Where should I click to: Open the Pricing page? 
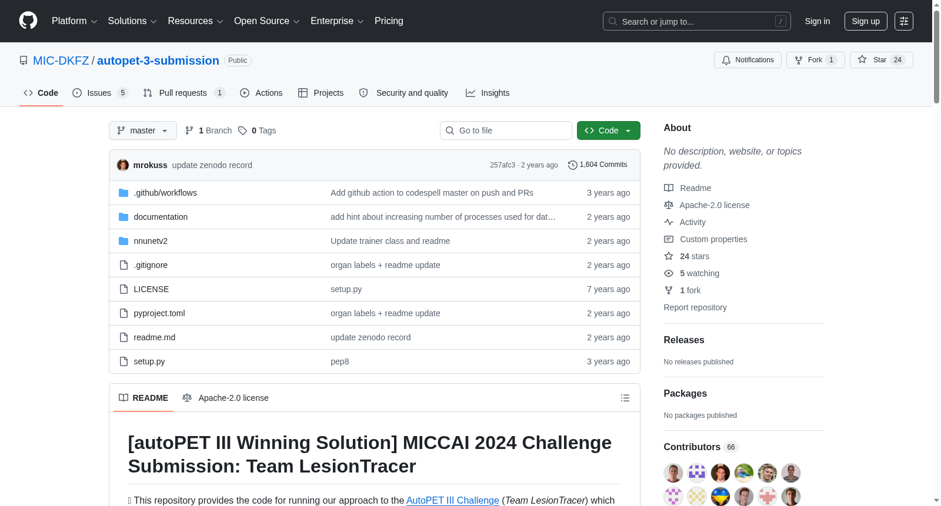coord(389,21)
